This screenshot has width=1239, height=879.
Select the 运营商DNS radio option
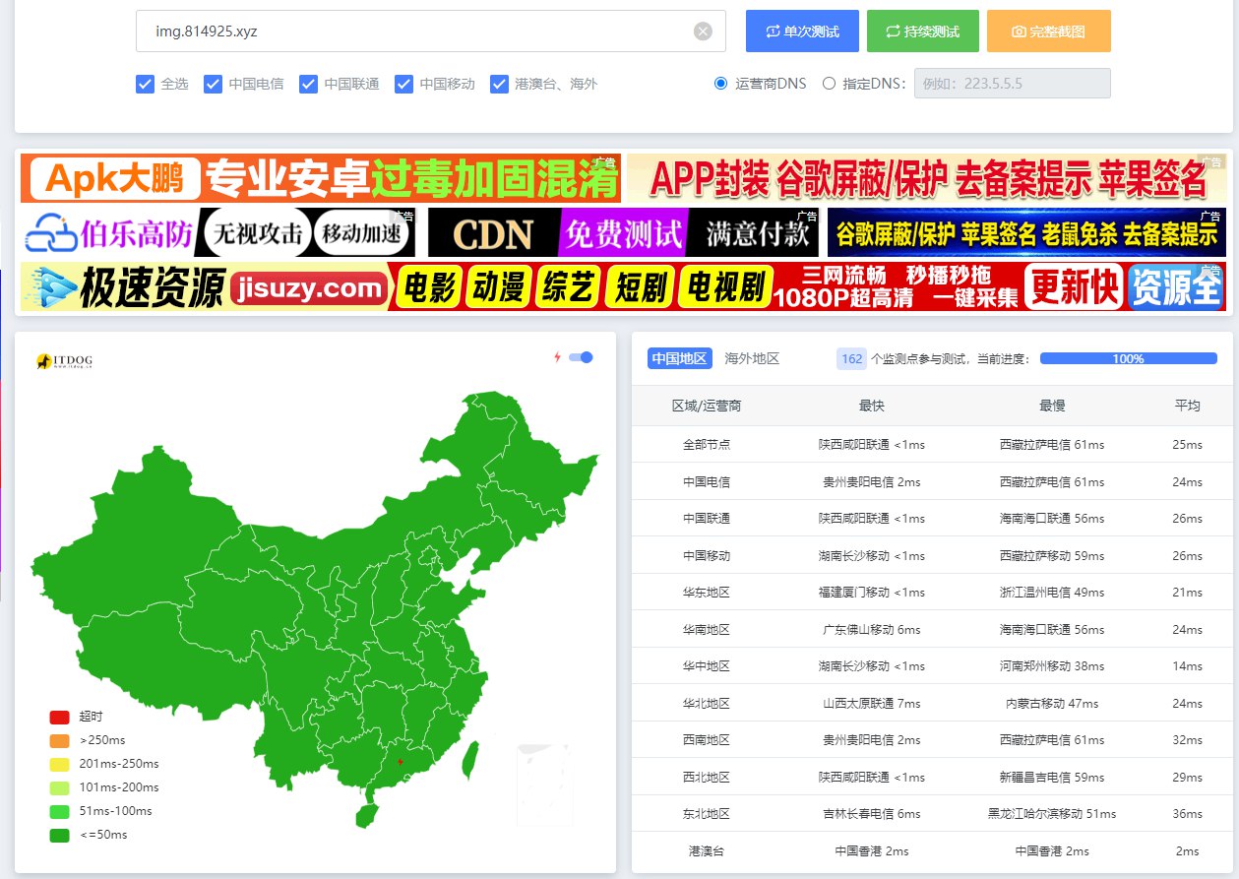(x=720, y=84)
